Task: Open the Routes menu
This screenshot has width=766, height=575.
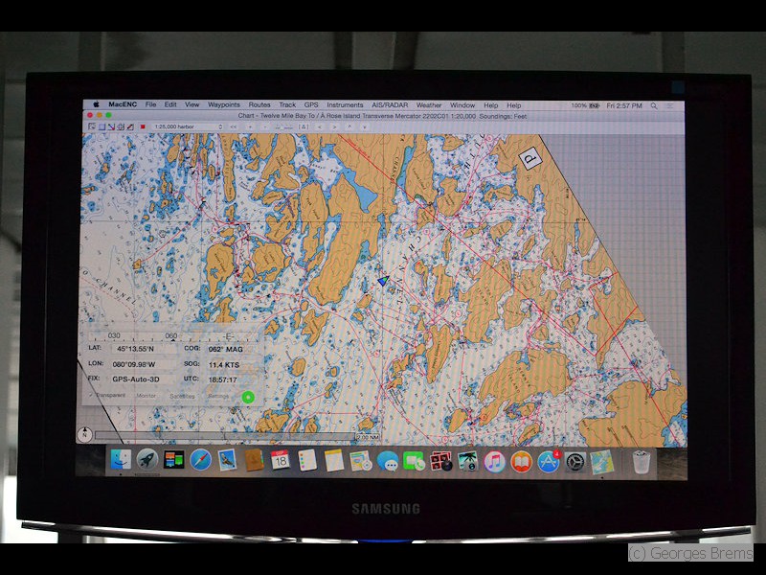Action: [259, 104]
